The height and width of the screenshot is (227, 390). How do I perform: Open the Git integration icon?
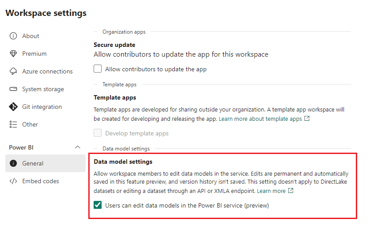tap(13, 107)
